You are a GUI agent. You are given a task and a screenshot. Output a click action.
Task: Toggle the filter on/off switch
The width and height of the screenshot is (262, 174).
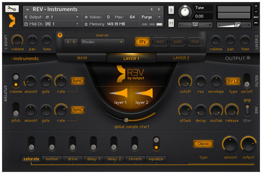pos(247,81)
